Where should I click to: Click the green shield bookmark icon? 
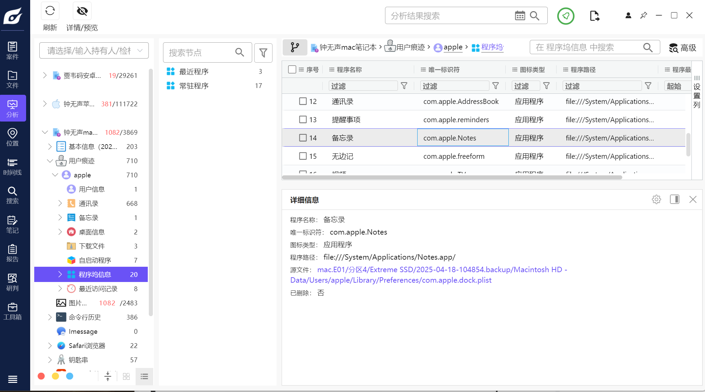566,16
